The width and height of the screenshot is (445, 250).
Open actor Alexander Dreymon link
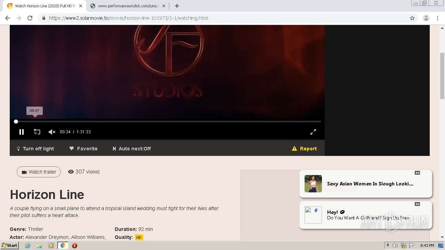click(47, 237)
